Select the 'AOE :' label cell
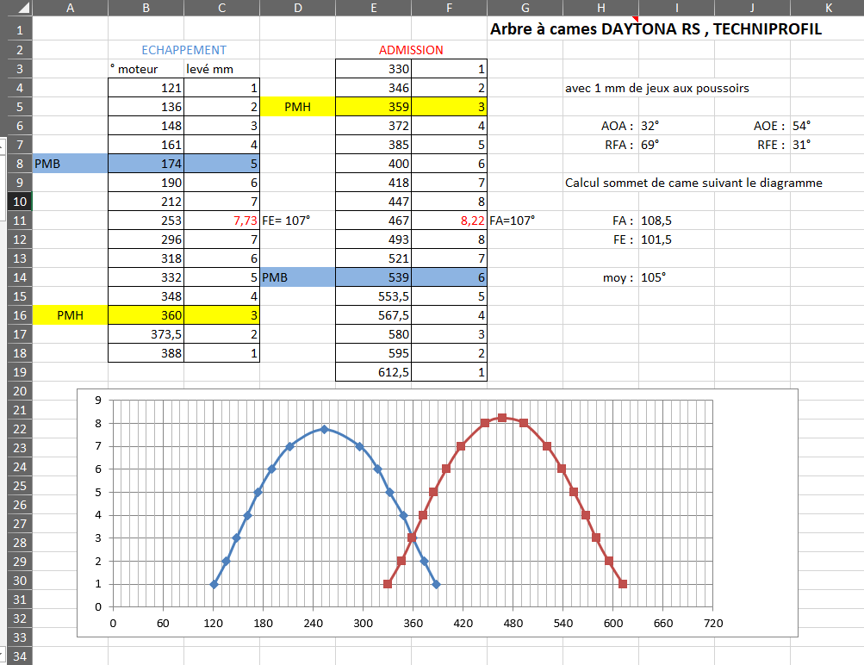Image resolution: width=864 pixels, height=665 pixels. click(x=752, y=126)
